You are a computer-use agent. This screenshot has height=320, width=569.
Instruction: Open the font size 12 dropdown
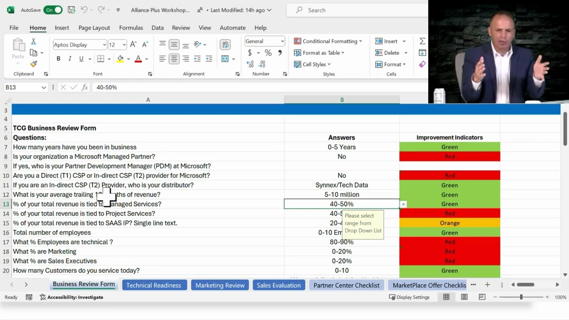(124, 44)
